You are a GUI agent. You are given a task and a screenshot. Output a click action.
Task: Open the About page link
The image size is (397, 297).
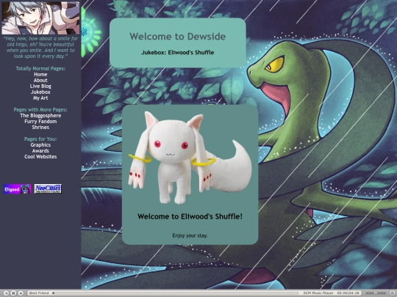coord(40,81)
